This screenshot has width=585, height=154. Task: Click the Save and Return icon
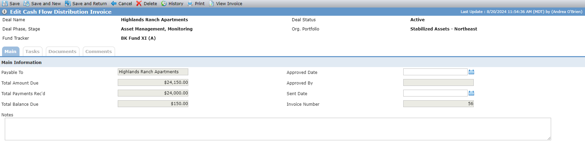[x=68, y=3]
